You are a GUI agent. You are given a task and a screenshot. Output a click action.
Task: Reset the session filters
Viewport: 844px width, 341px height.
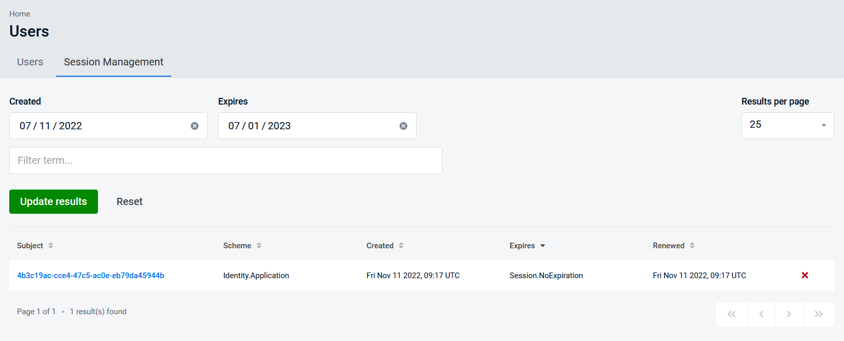(x=129, y=202)
